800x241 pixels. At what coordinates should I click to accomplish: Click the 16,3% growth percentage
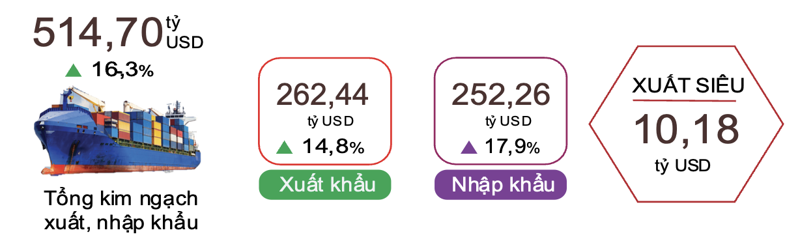pyautogui.click(x=122, y=70)
